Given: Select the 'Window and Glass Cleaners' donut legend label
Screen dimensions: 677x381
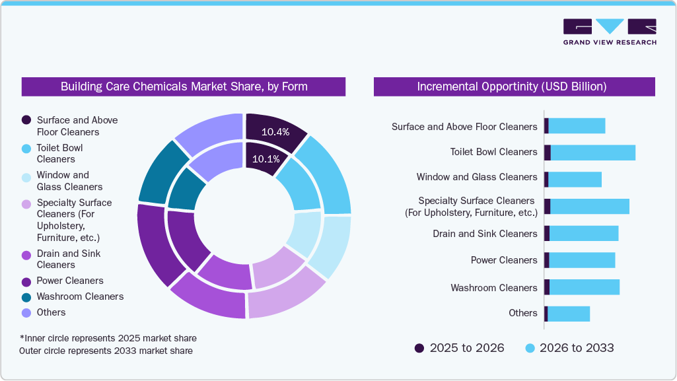Looking at the screenshot, I should point(69,181).
